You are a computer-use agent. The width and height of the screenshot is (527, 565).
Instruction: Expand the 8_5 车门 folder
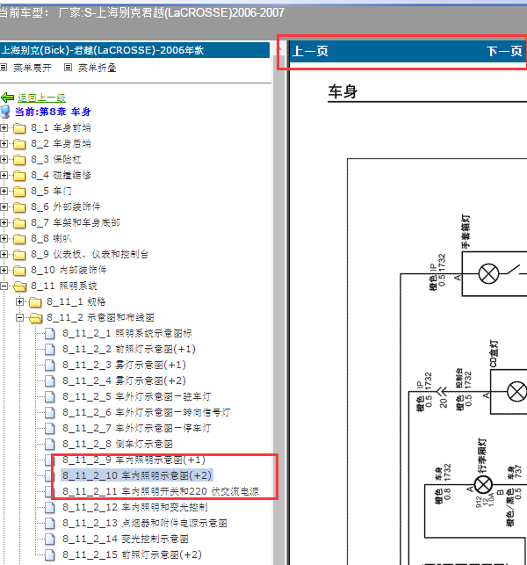pos(4,191)
